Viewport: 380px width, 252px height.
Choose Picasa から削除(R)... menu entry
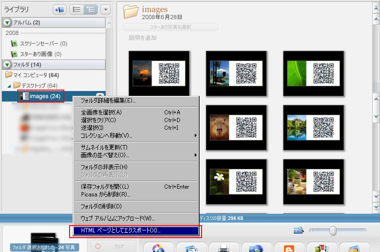tap(136, 195)
